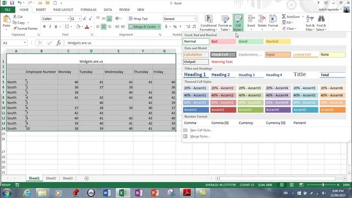The image size is (352, 198).
Task: Add new sheet with plus icon
Action: click(x=87, y=178)
